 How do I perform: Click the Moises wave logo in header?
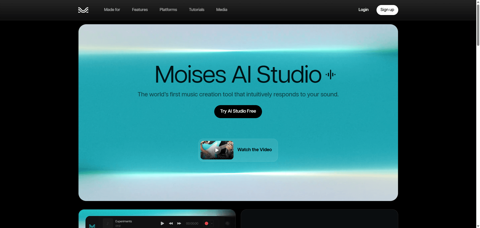click(x=83, y=10)
